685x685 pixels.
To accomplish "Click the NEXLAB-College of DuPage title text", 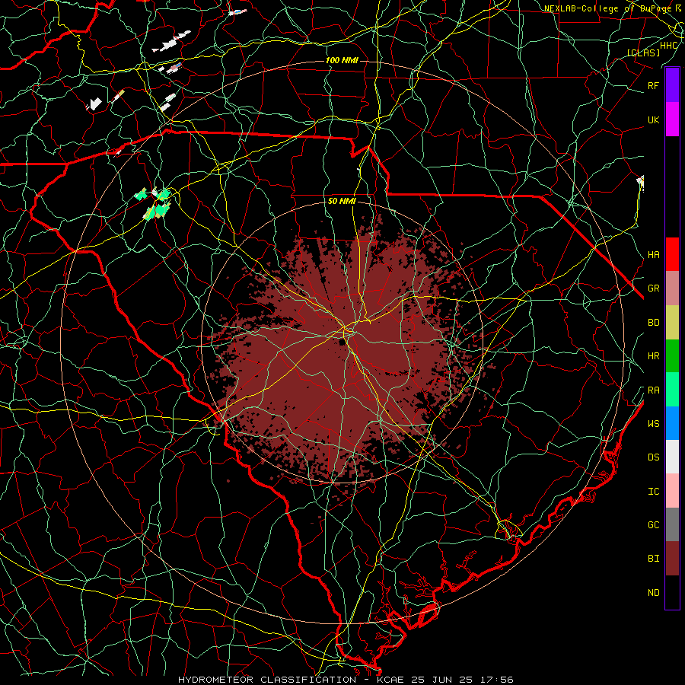I will 608,8.
